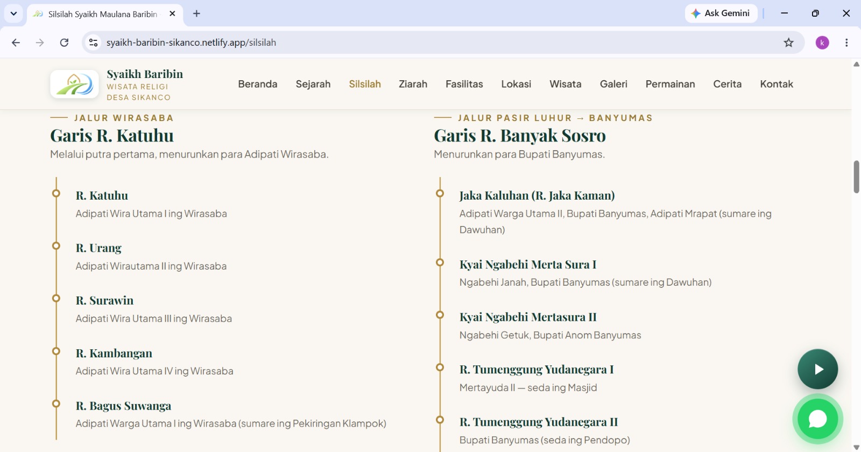Click the JALUR PASIR LUHUR → BANYUMAS label
The image size is (861, 452).
pos(555,118)
